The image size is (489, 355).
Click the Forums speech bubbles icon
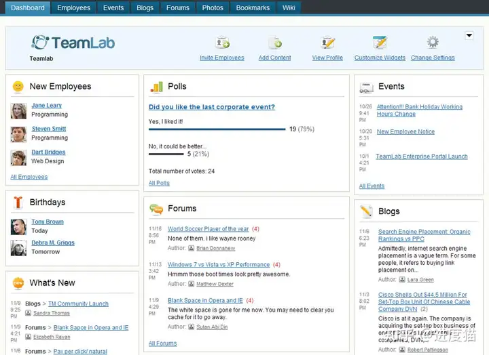click(156, 209)
